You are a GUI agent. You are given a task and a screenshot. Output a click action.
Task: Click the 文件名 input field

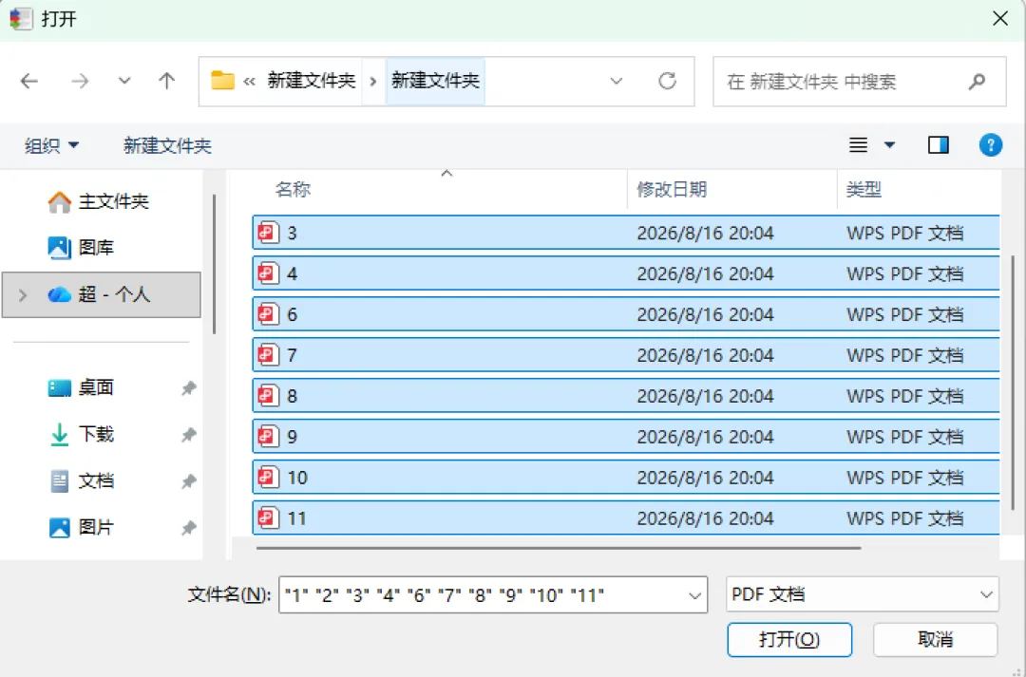[x=493, y=594]
